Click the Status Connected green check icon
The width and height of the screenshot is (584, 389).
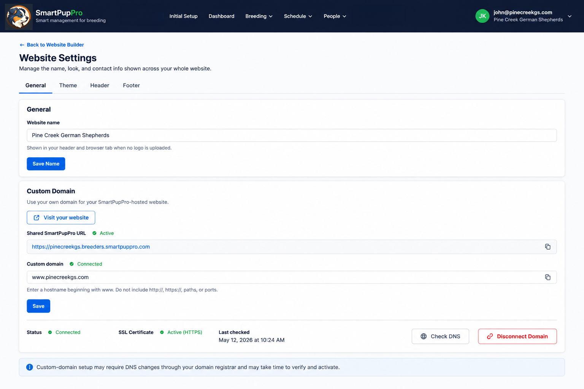point(50,332)
